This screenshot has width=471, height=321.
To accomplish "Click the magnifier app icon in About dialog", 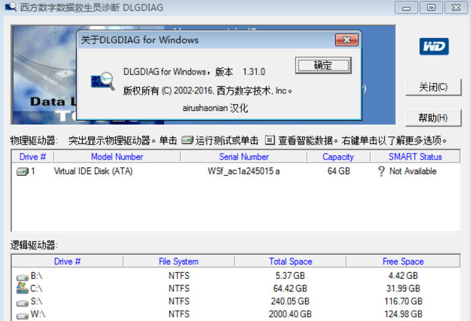I will click(x=103, y=81).
